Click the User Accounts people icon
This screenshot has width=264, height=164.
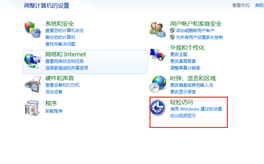coord(158,30)
